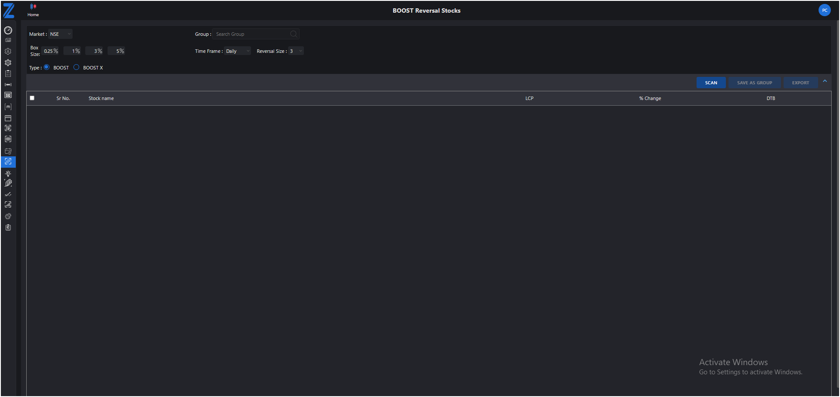Screen dimensions: 840x397
Task: Open the speedometer dashboard sidebar icon
Action: [x=8, y=30]
